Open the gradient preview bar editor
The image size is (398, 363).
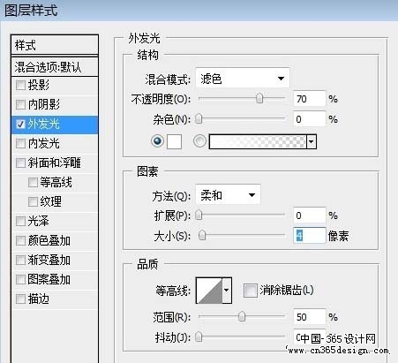pos(258,141)
